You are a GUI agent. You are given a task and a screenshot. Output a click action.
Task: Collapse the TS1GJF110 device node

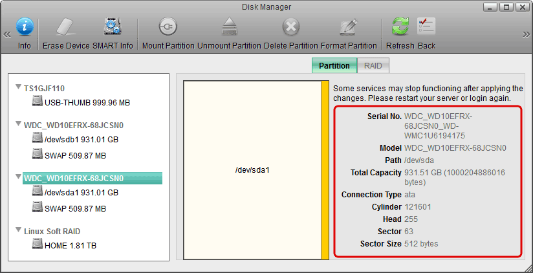(18, 89)
